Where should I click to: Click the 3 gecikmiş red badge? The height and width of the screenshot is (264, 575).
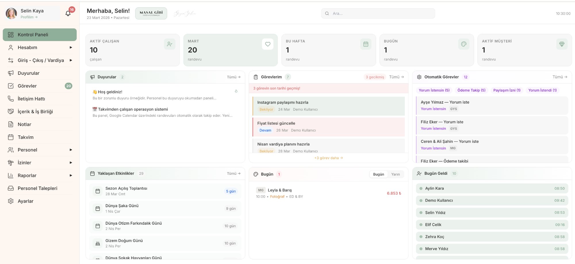click(x=375, y=77)
